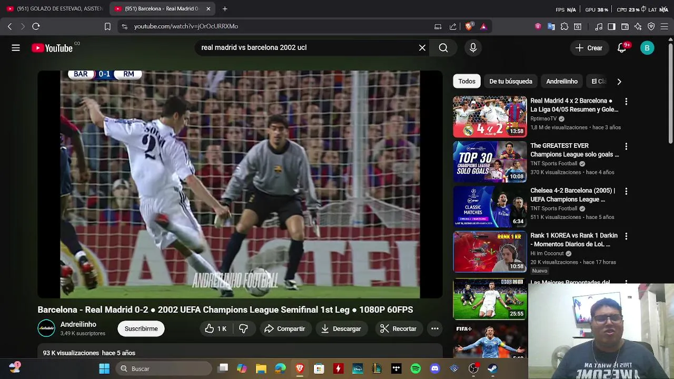Click the Compartir share button
674x379 pixels.
(x=285, y=328)
